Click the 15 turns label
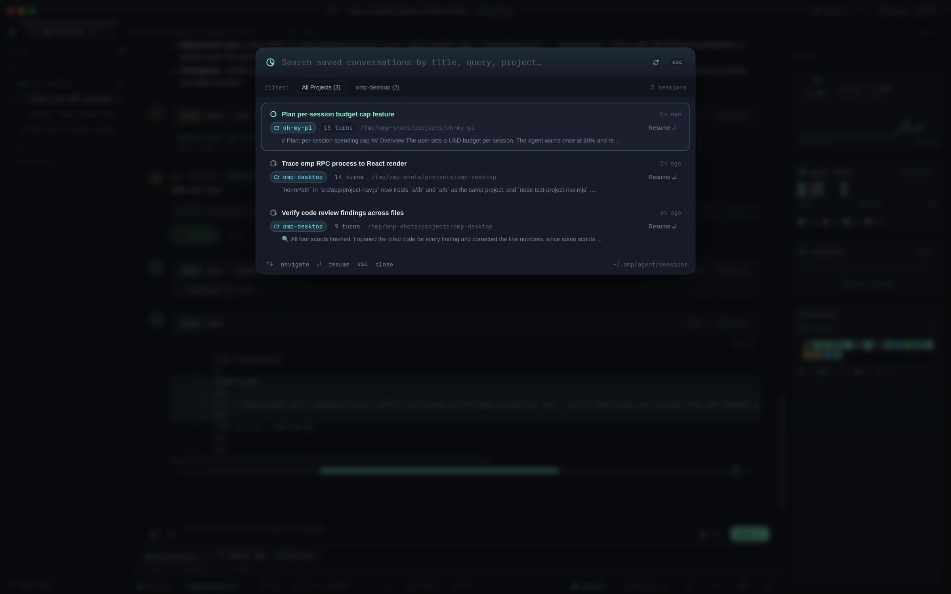 point(338,128)
